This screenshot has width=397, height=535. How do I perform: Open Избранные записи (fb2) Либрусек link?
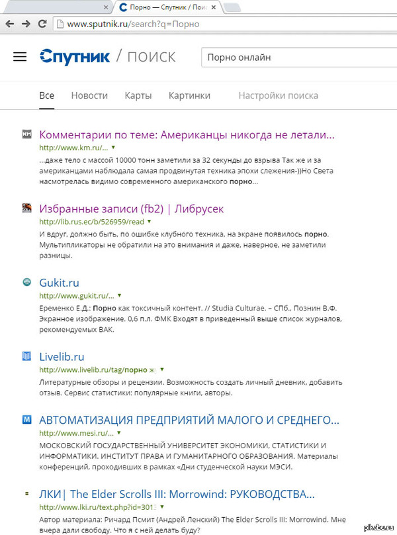pyautogui.click(x=131, y=209)
